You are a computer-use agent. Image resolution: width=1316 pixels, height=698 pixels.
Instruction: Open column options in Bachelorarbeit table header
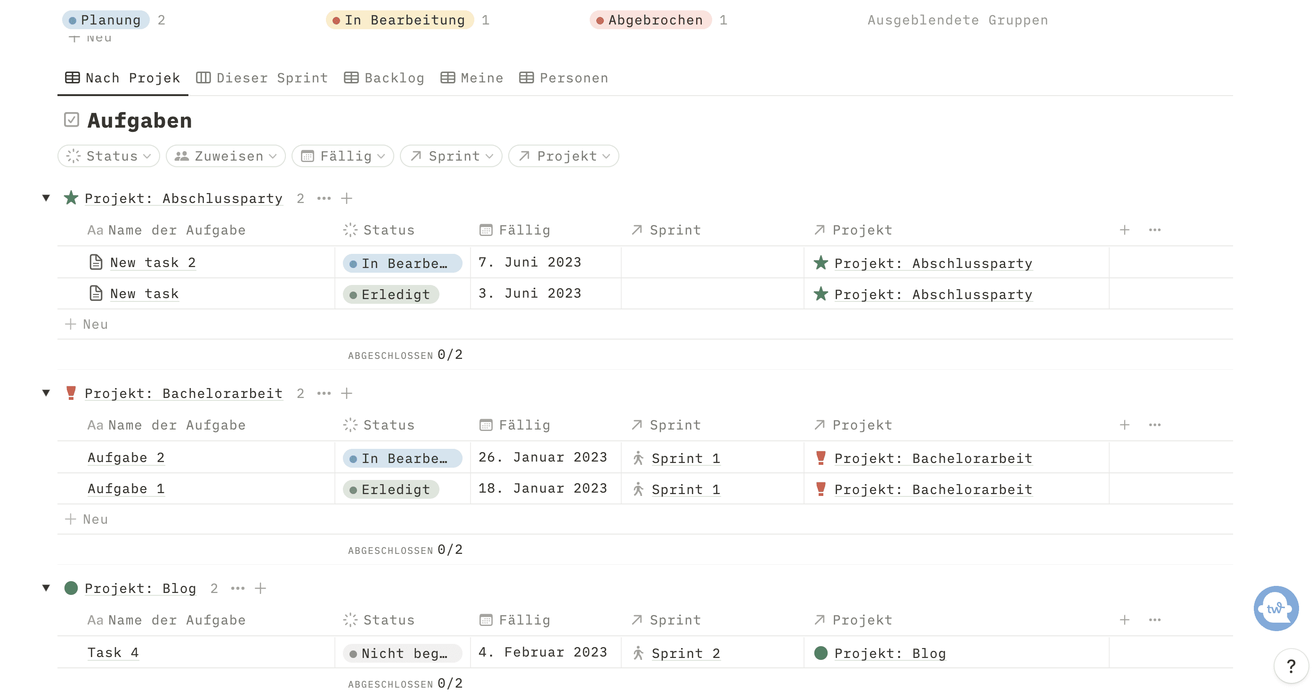1154,425
